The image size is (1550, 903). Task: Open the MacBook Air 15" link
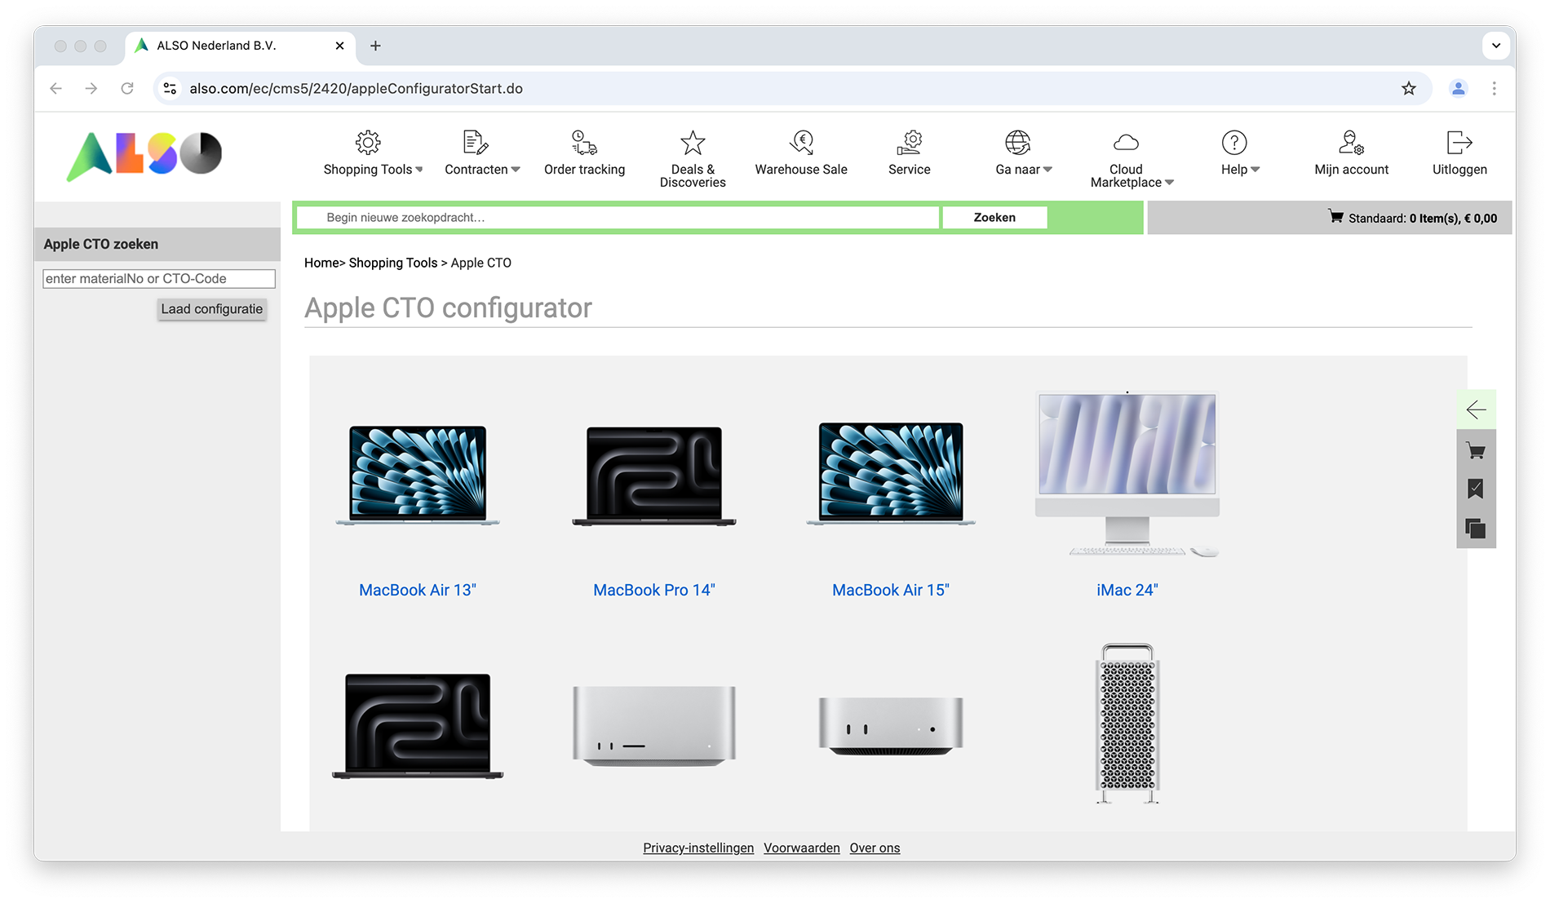click(x=891, y=590)
